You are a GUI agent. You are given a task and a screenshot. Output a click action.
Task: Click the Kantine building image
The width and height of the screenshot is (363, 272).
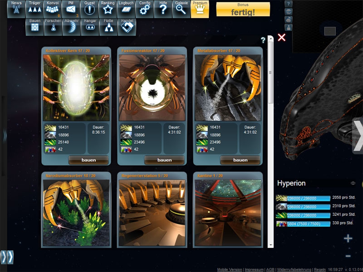tap(228, 213)
